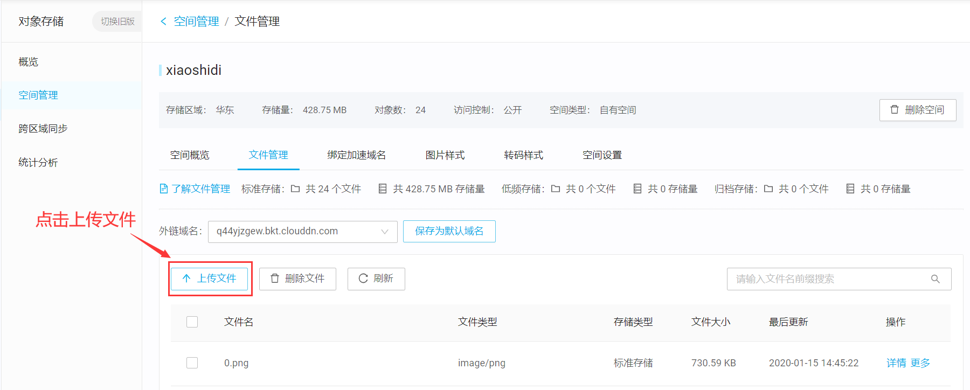
Task: Switch to the 转码样式 tab
Action: [x=524, y=155]
